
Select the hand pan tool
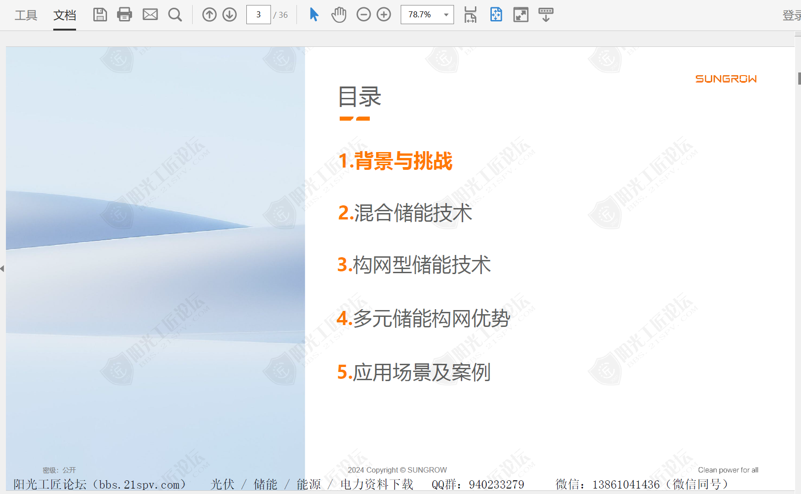(339, 15)
